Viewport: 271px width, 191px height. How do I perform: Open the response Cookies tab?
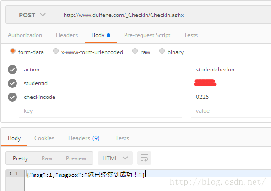pos(44,138)
